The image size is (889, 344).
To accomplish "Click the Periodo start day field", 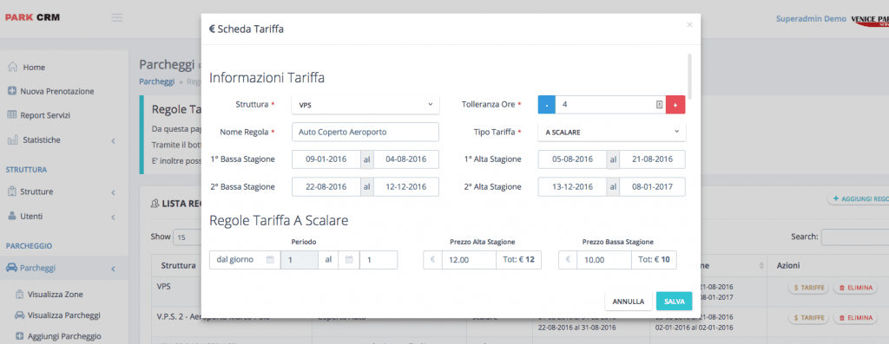I will (299, 260).
